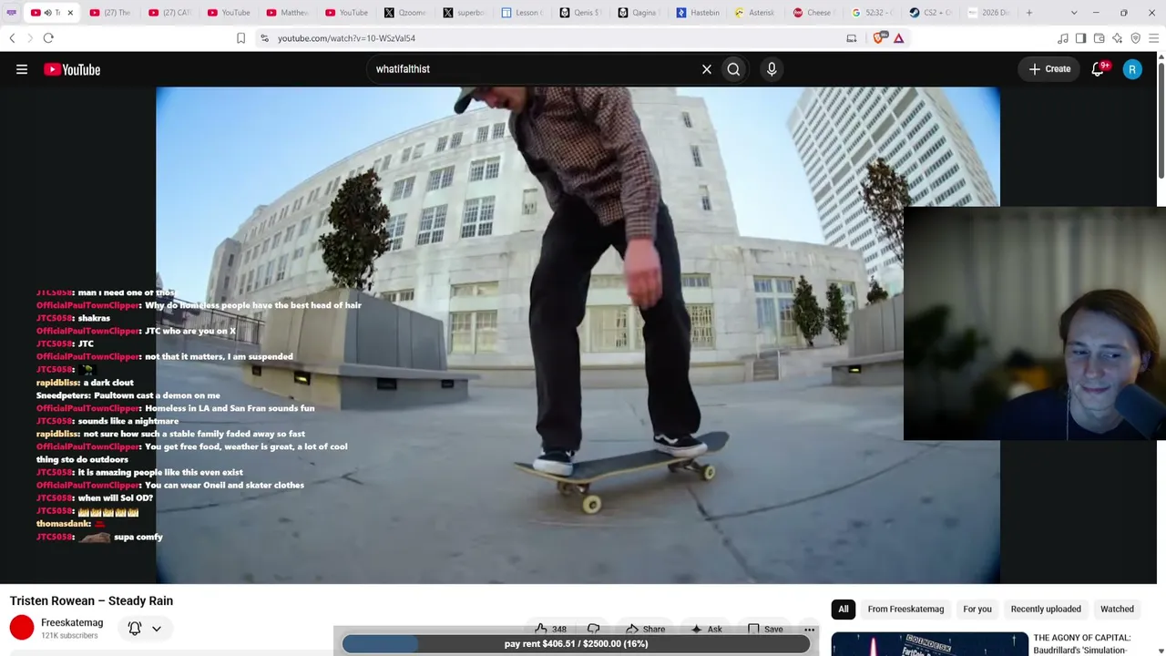This screenshot has height=656, width=1166.
Task: Open Brave VPN shield icon
Action: [x=1135, y=38]
